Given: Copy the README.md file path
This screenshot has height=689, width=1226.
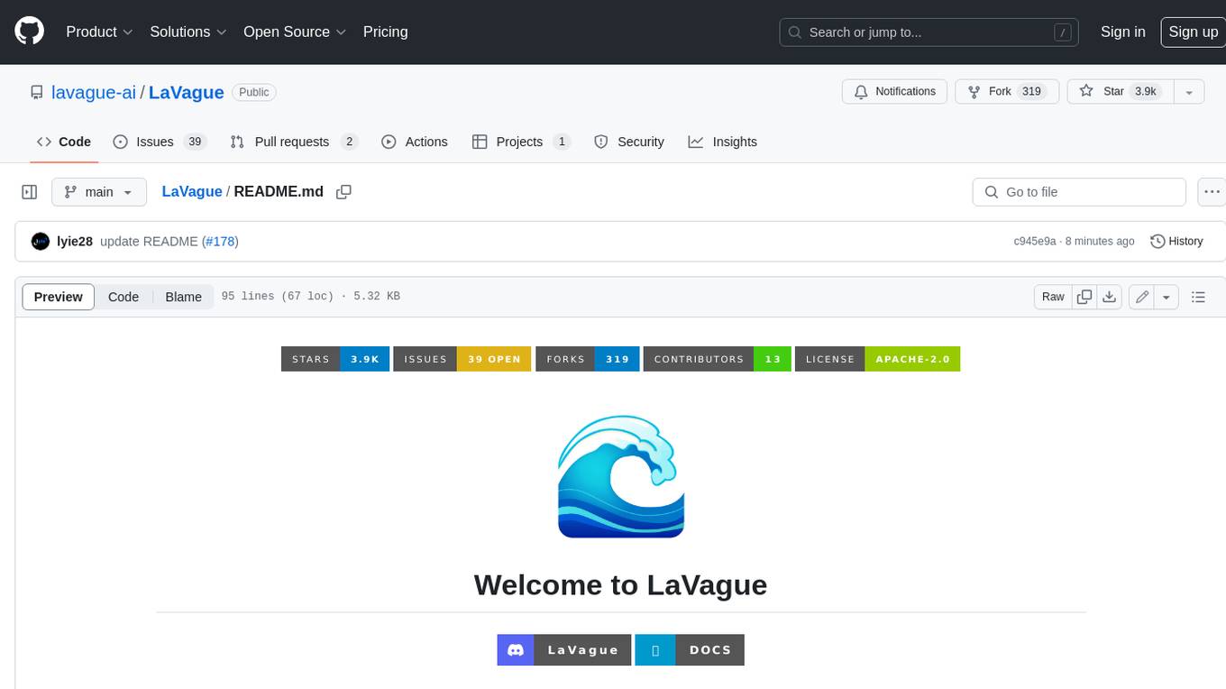Looking at the screenshot, I should click(343, 192).
